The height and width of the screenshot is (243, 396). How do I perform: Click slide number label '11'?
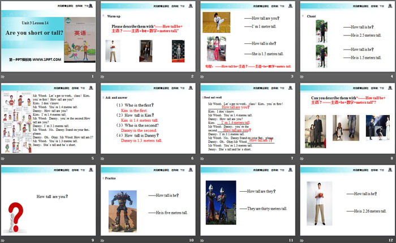tap(291, 240)
